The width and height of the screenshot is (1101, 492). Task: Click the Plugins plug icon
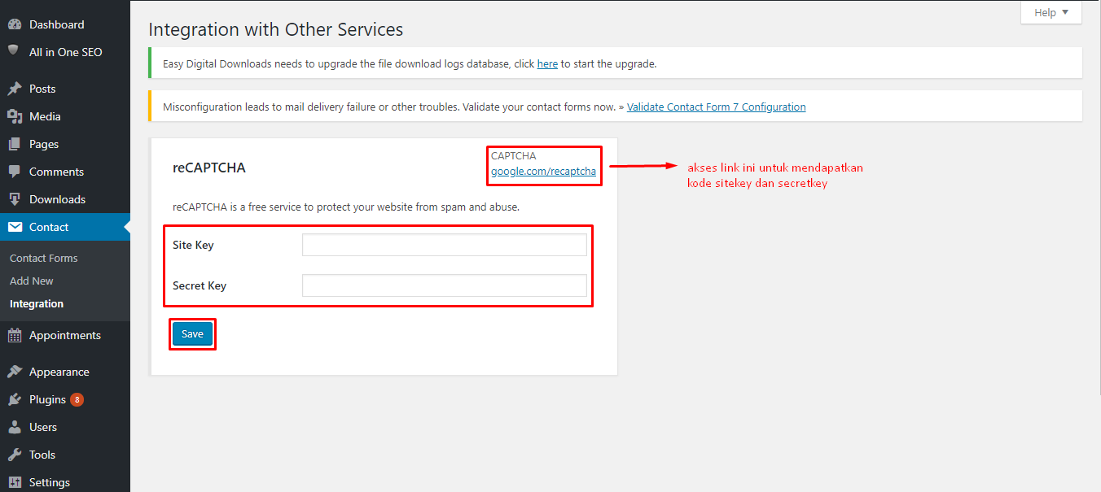click(x=14, y=399)
